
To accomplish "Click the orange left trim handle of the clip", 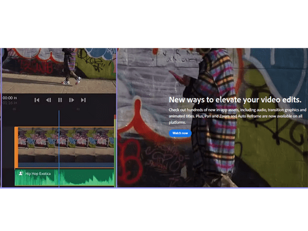I will (x=16, y=147).
